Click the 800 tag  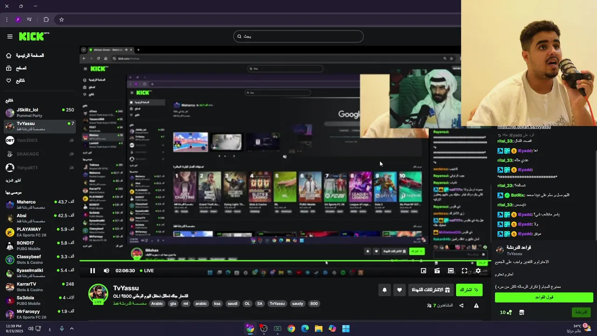(x=314, y=304)
